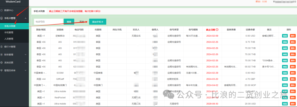Viewport: 297px width, 107px height.
Task: Edit the row with note *558#查余
Action: 285,61
